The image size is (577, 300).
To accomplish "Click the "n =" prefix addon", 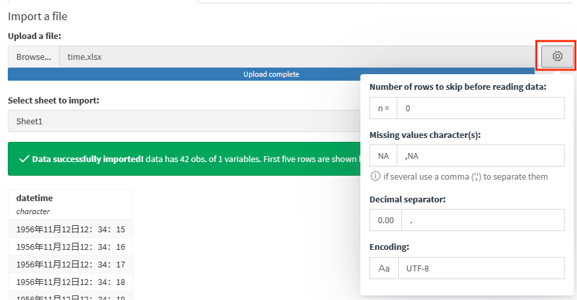I will (x=384, y=109).
